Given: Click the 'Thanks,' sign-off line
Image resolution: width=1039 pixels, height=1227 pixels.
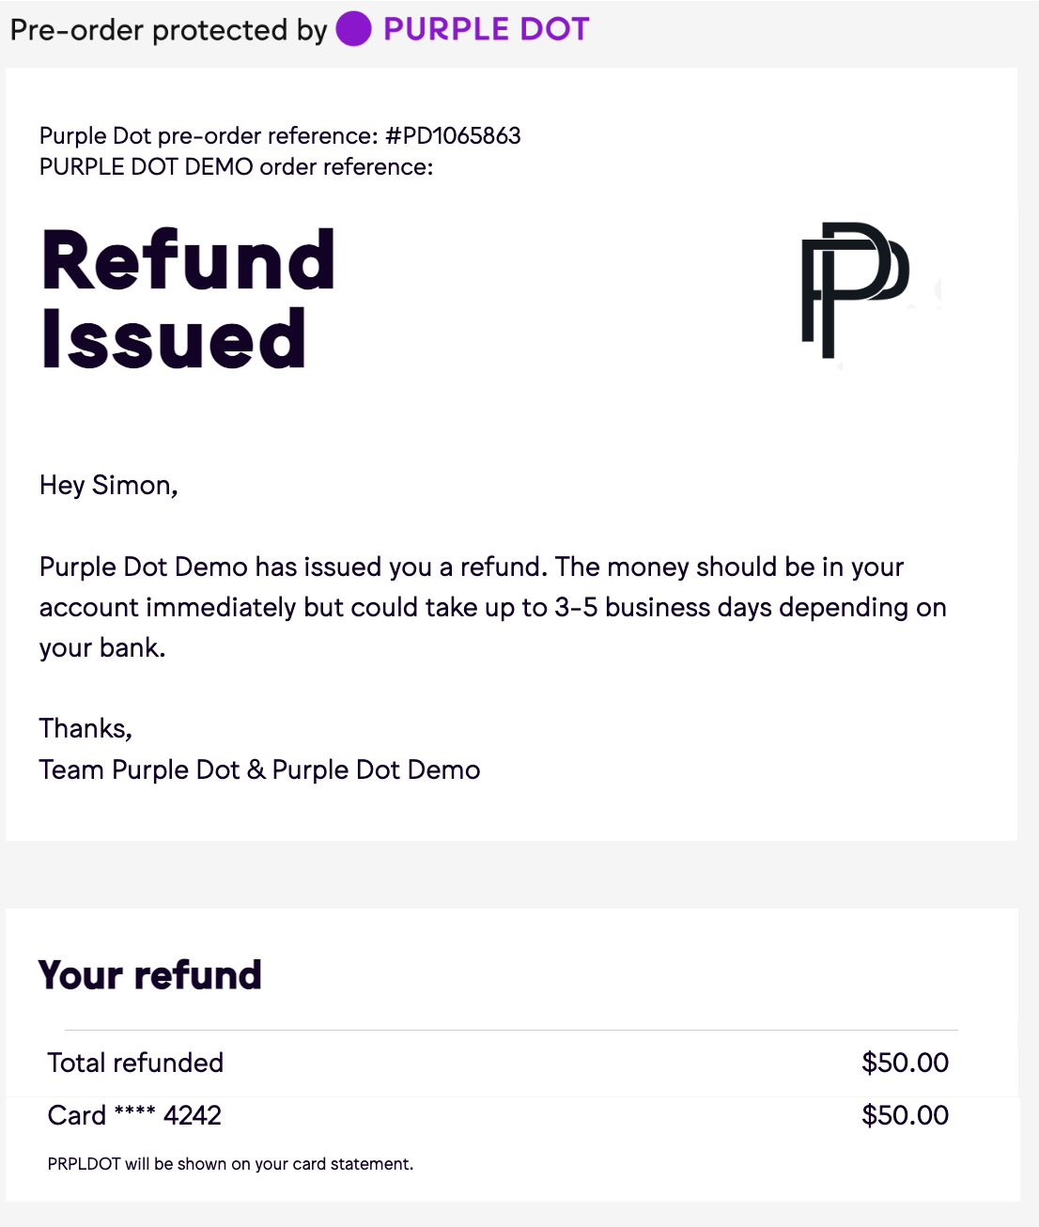Looking at the screenshot, I should point(85,729).
